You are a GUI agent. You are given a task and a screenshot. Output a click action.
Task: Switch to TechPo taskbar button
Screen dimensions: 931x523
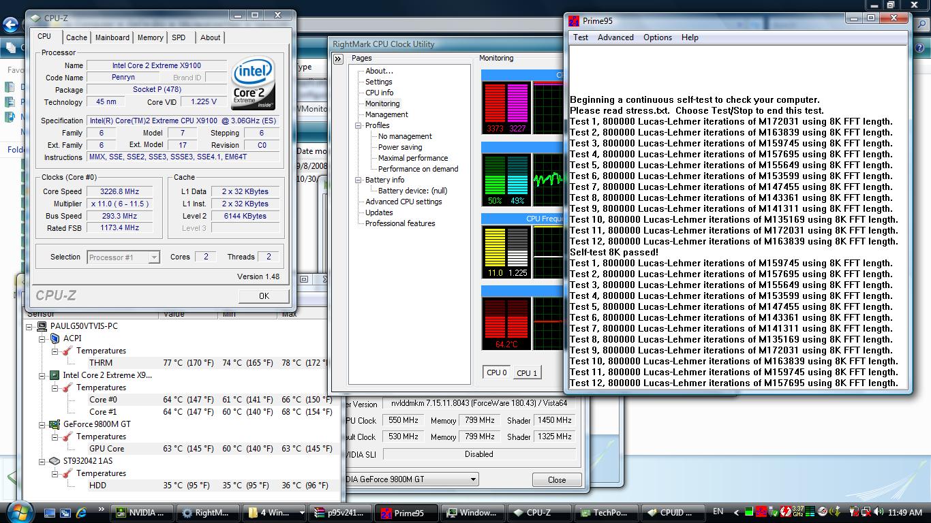point(605,513)
